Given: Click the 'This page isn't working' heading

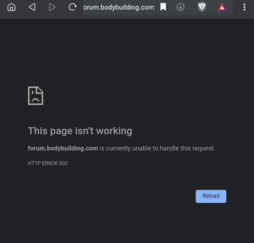Looking at the screenshot, I should pos(80,131).
